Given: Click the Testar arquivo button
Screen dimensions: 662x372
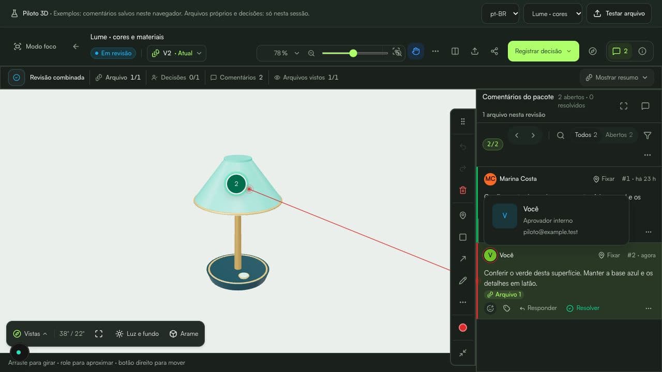Looking at the screenshot, I should 619,13.
